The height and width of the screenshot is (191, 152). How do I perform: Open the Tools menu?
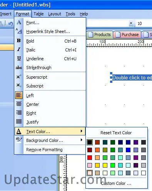coord(70,14)
